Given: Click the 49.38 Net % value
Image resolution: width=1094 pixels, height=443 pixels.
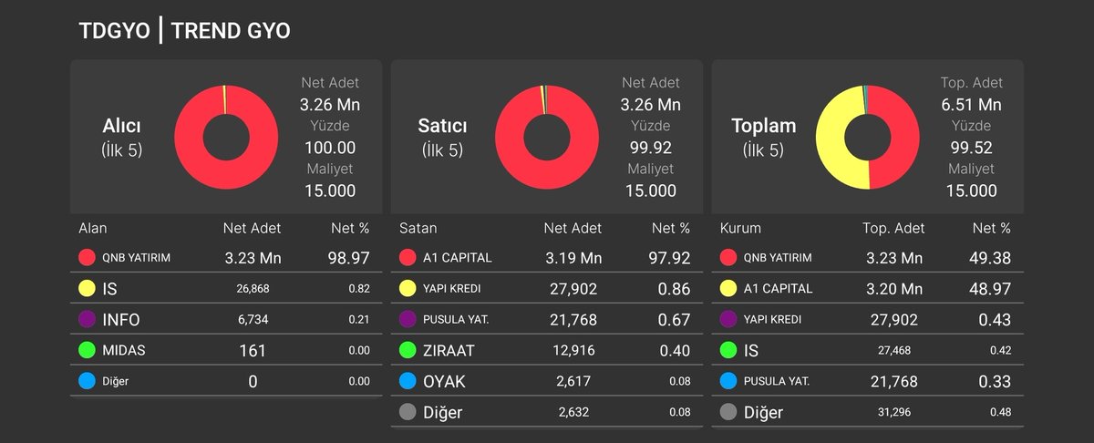Looking at the screenshot, I should point(990,258).
